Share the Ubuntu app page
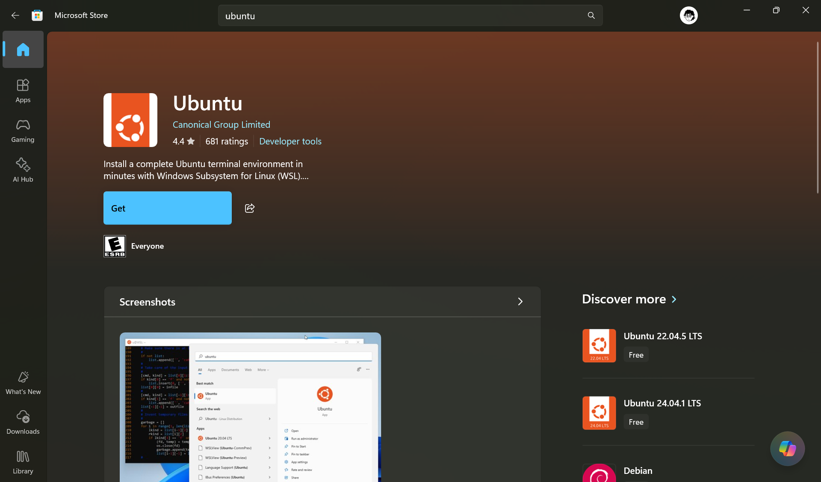This screenshot has height=482, width=821. pyautogui.click(x=250, y=208)
